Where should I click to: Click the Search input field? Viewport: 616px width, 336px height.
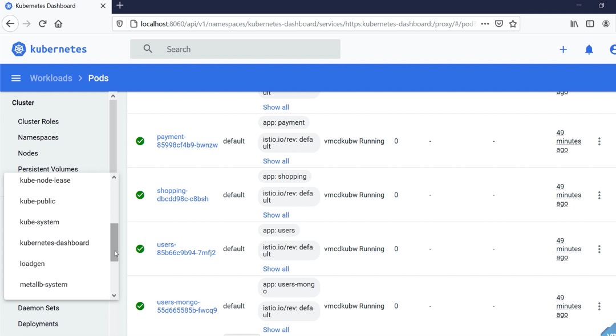tap(245, 50)
